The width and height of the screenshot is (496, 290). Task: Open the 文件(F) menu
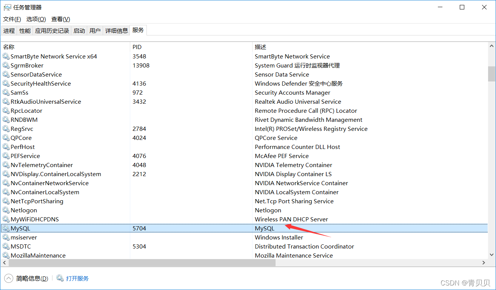click(12, 19)
